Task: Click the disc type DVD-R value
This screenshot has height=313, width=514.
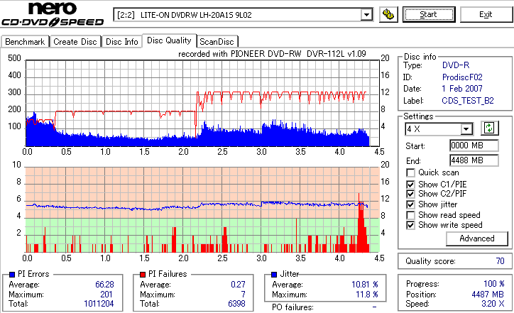Action: coord(456,65)
